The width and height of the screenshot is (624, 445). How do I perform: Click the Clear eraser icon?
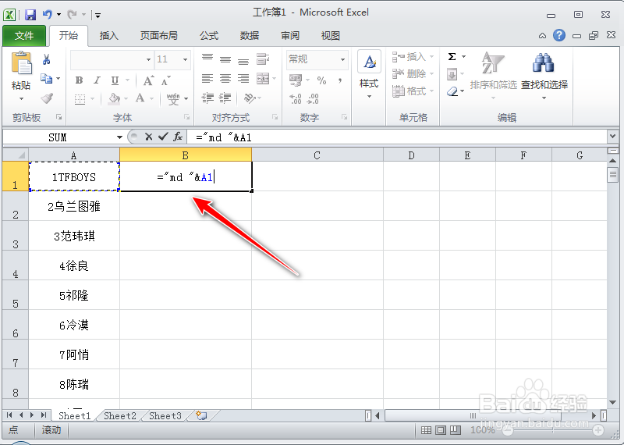pyautogui.click(x=452, y=92)
